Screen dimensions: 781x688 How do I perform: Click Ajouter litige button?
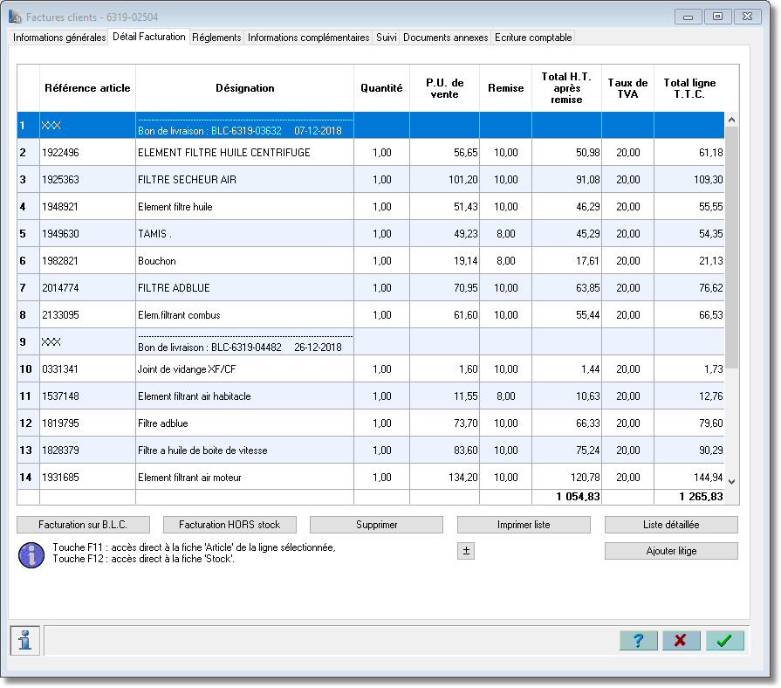(x=671, y=551)
